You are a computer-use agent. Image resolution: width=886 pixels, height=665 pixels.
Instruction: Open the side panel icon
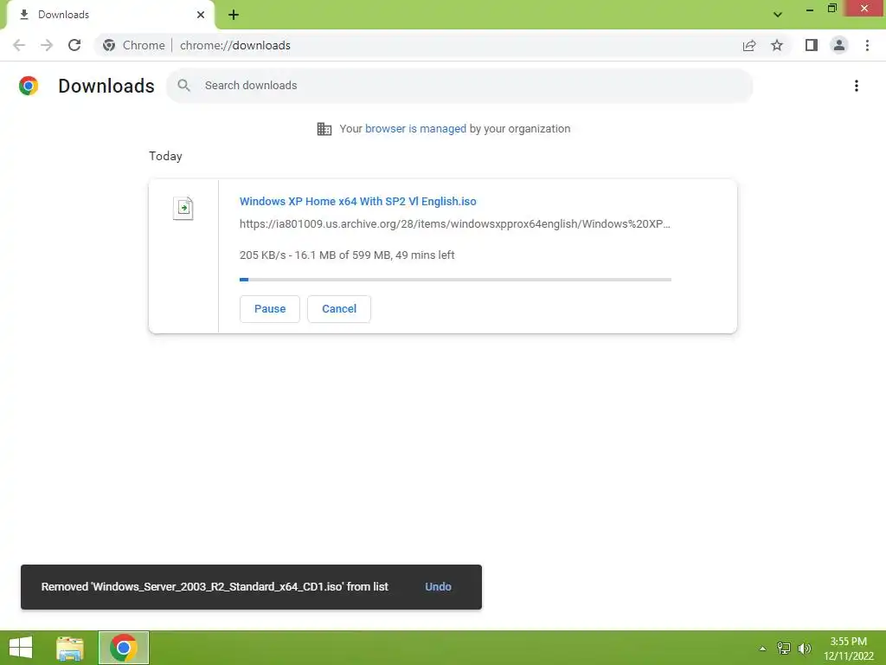click(812, 45)
